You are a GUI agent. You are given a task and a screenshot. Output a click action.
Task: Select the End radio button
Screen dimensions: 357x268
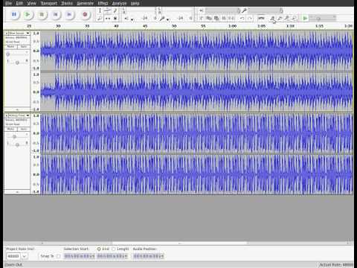[99, 249]
